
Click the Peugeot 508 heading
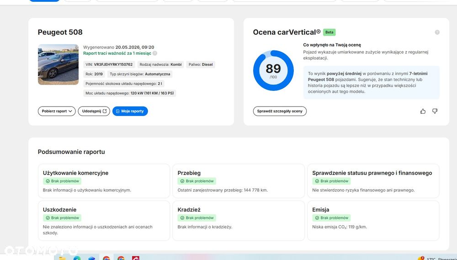coord(60,32)
